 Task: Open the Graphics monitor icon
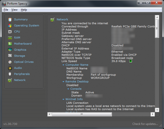10,50
